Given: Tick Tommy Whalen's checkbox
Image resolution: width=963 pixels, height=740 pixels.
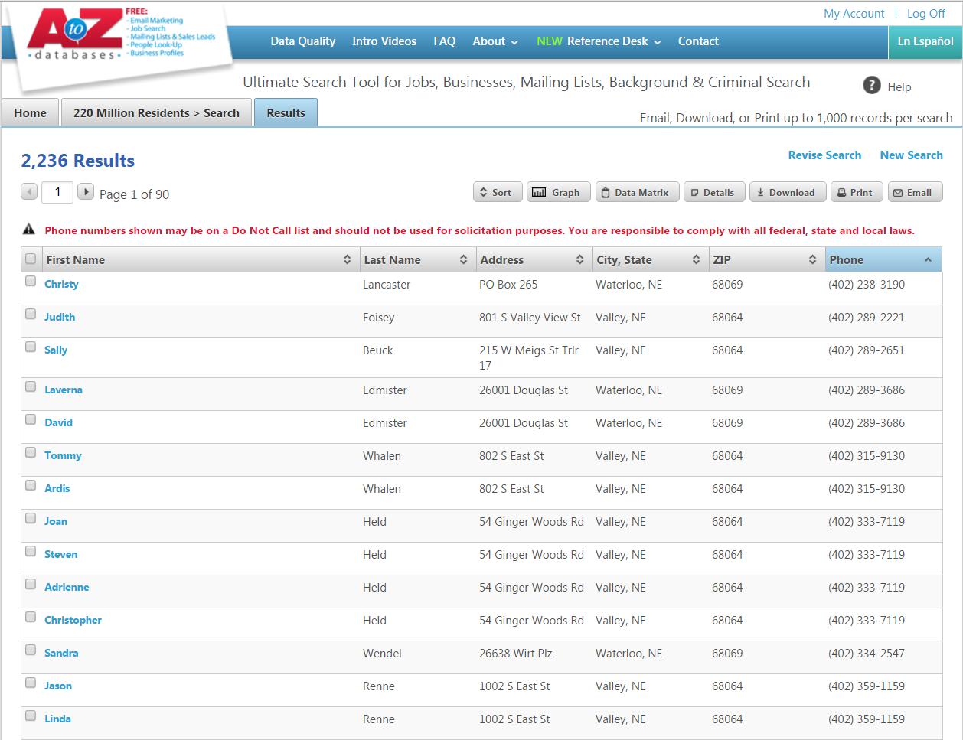Looking at the screenshot, I should pos(31,452).
